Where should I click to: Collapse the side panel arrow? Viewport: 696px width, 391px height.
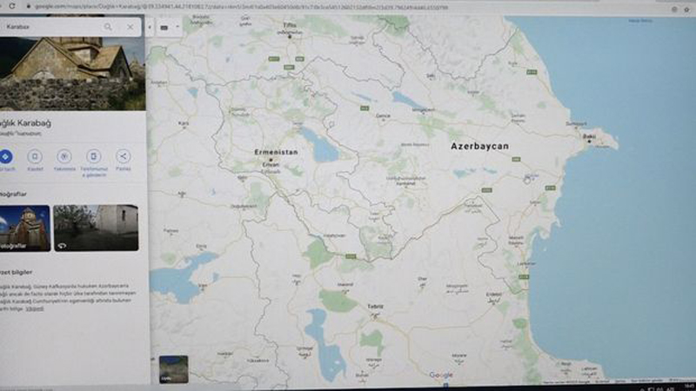tap(151, 27)
